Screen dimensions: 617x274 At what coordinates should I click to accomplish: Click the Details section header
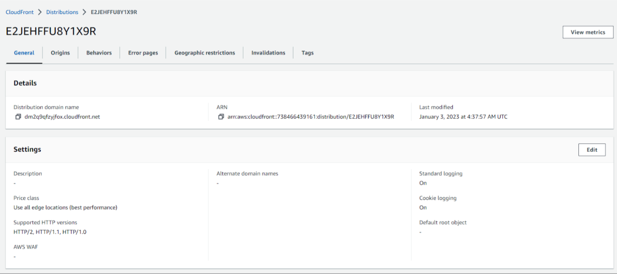[x=25, y=83]
